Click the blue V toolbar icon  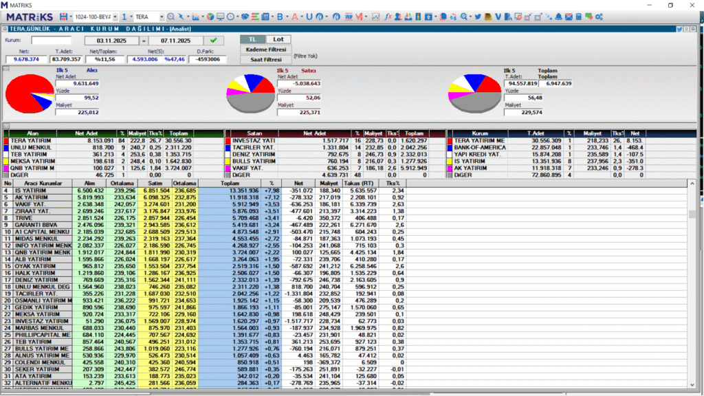[498, 16]
